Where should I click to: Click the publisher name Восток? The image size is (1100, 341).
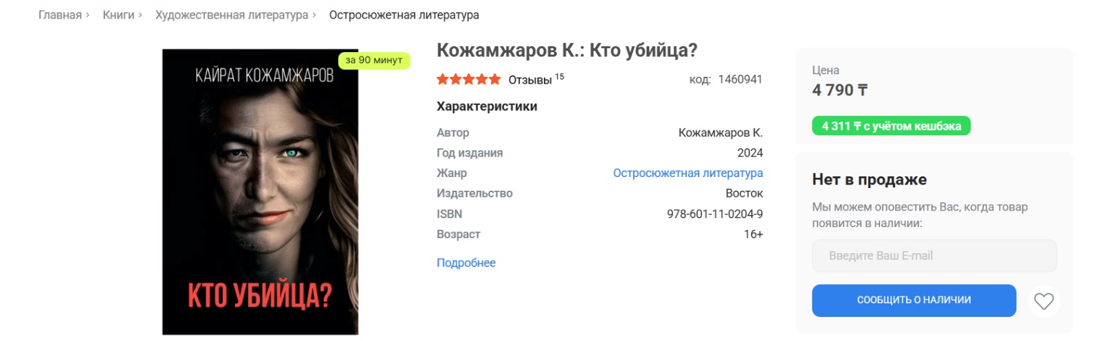point(744,193)
